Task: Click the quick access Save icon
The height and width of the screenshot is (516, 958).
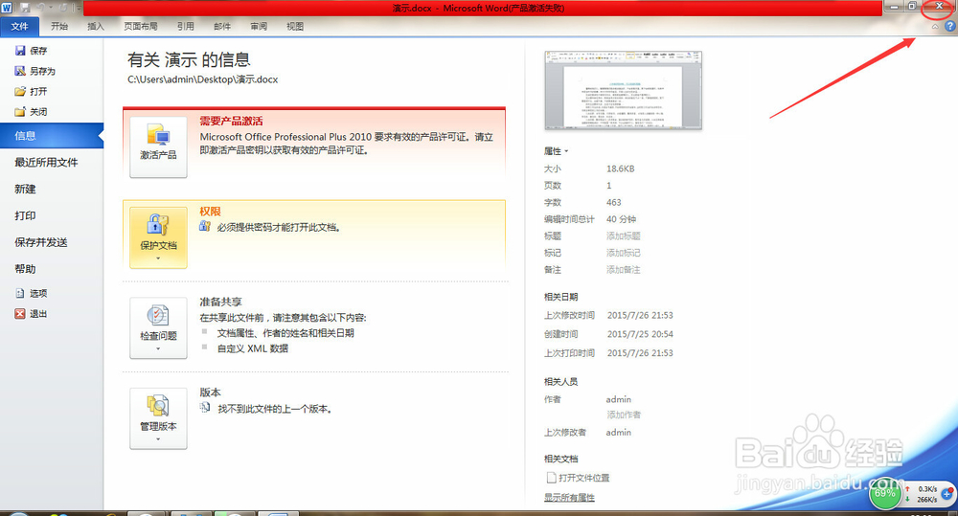Action: click(x=25, y=8)
